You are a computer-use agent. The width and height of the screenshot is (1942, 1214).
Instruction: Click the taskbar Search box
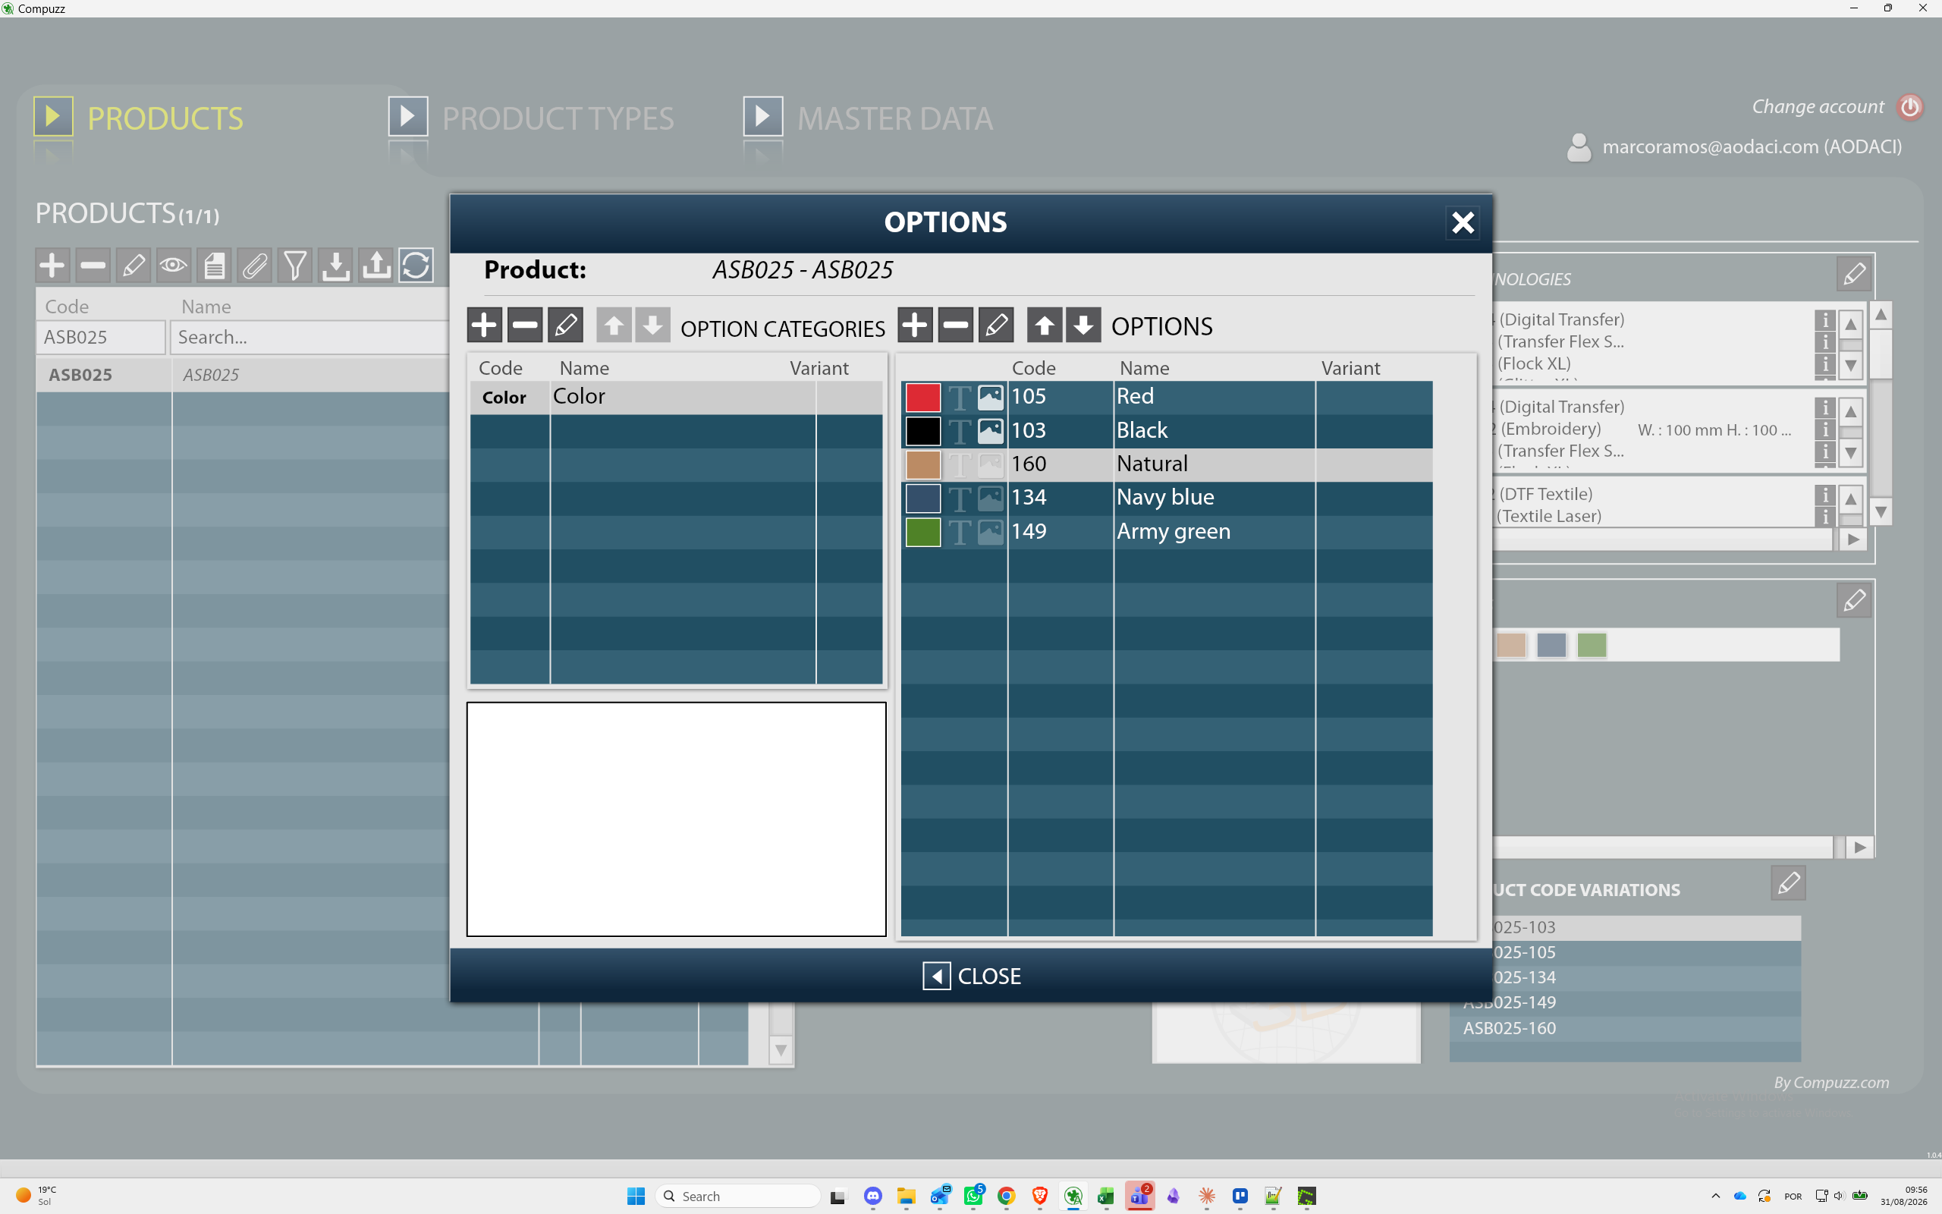737,1196
